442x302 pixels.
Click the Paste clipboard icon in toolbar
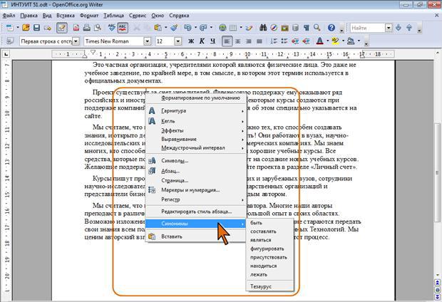point(158,28)
